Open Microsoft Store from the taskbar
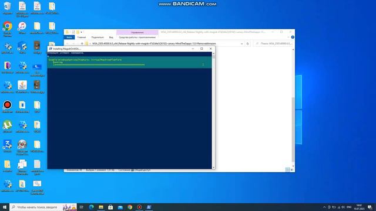376x211 pixels. pyautogui.click(x=110, y=207)
